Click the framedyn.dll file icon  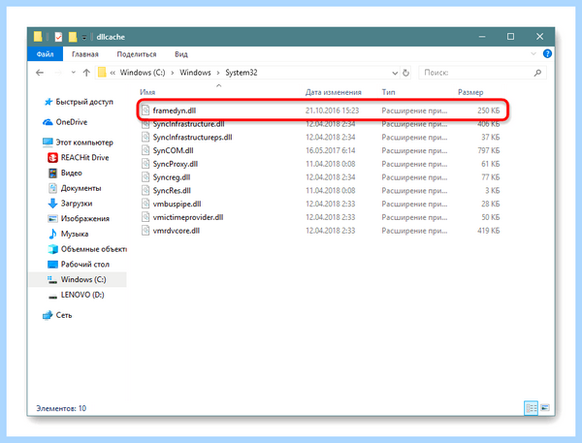tap(145, 111)
